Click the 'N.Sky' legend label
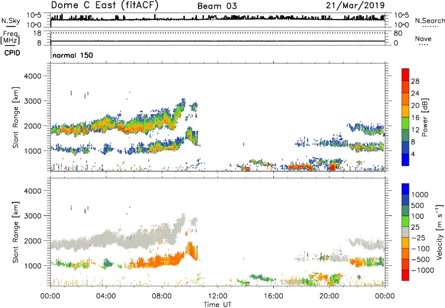 [x=11, y=21]
